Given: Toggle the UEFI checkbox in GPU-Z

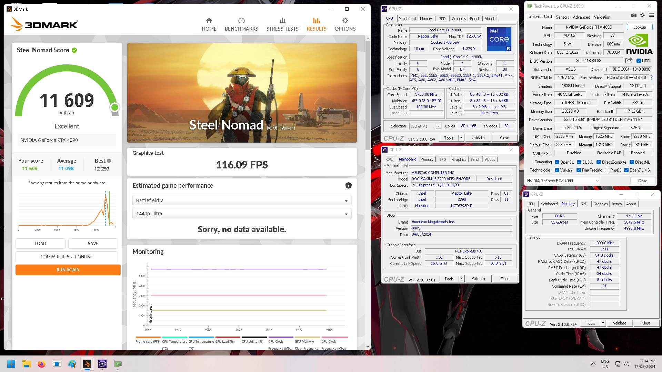Looking at the screenshot, I should [639, 61].
